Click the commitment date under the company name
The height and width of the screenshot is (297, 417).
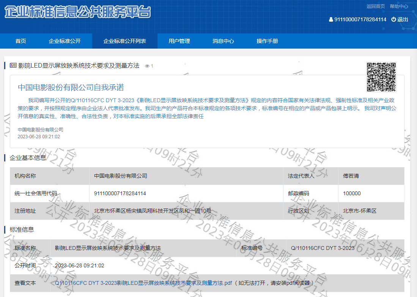point(39,136)
